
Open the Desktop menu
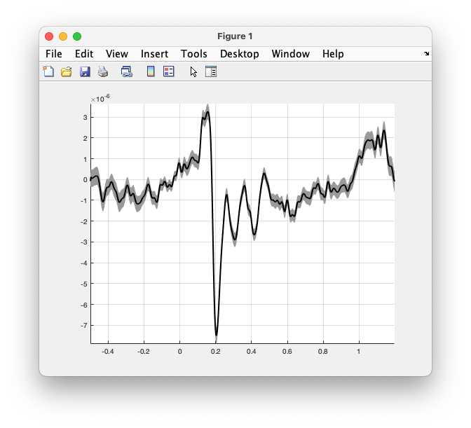[239, 54]
